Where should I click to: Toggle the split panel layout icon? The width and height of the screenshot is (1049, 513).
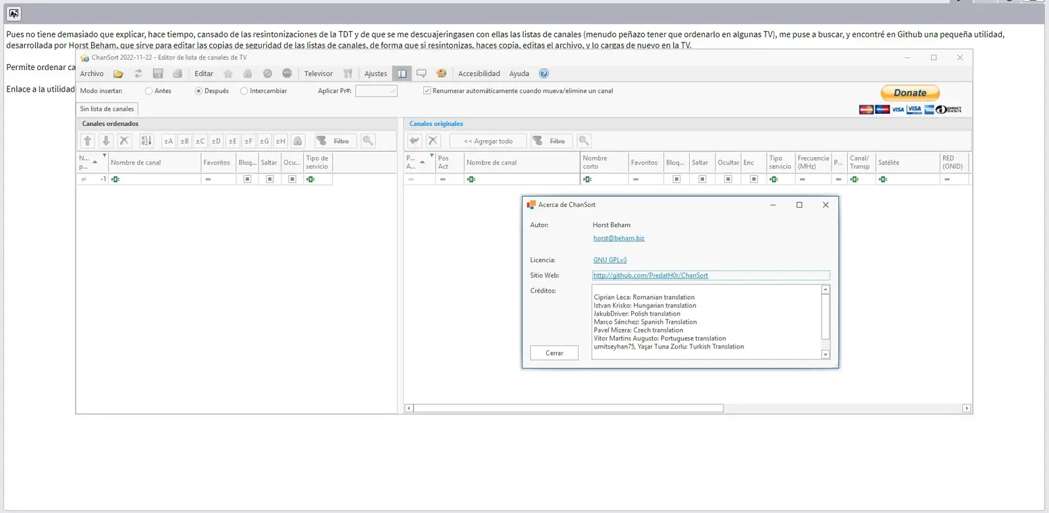pos(402,73)
